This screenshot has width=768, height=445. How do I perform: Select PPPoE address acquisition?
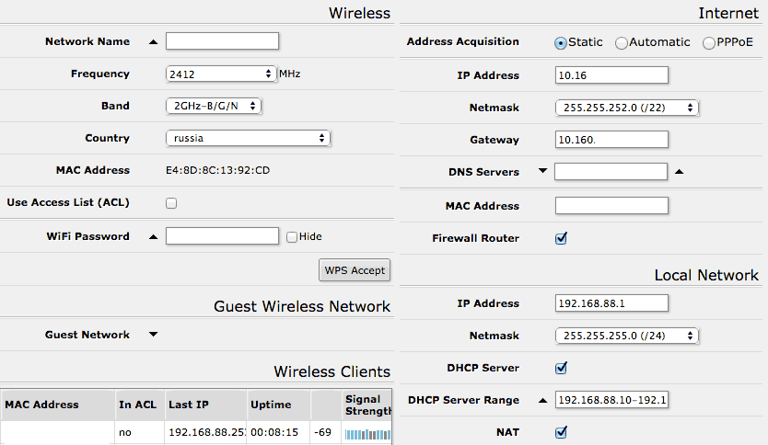click(x=709, y=42)
